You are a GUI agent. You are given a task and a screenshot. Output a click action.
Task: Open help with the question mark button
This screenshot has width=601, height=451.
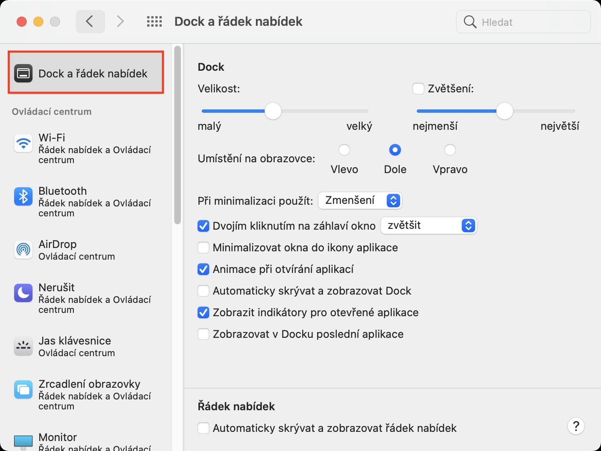pos(576,426)
